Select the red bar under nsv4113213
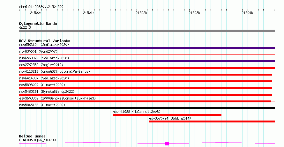284x147 pixels. coord(146,75)
